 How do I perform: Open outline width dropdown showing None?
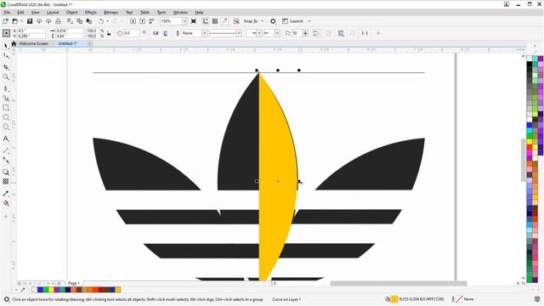tap(204, 33)
